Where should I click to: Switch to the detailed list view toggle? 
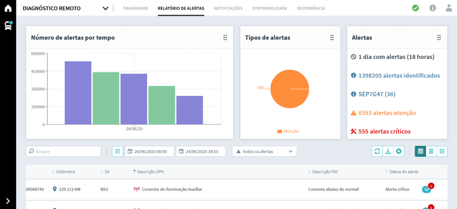coord(442,152)
